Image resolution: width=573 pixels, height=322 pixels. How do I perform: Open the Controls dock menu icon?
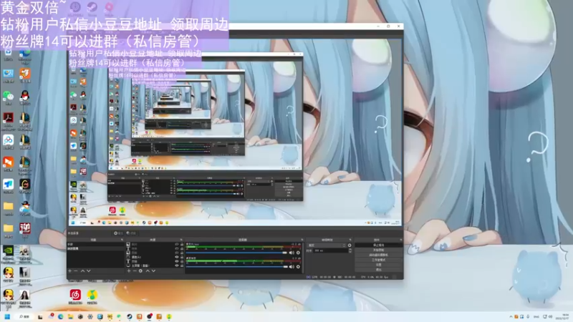(401, 240)
